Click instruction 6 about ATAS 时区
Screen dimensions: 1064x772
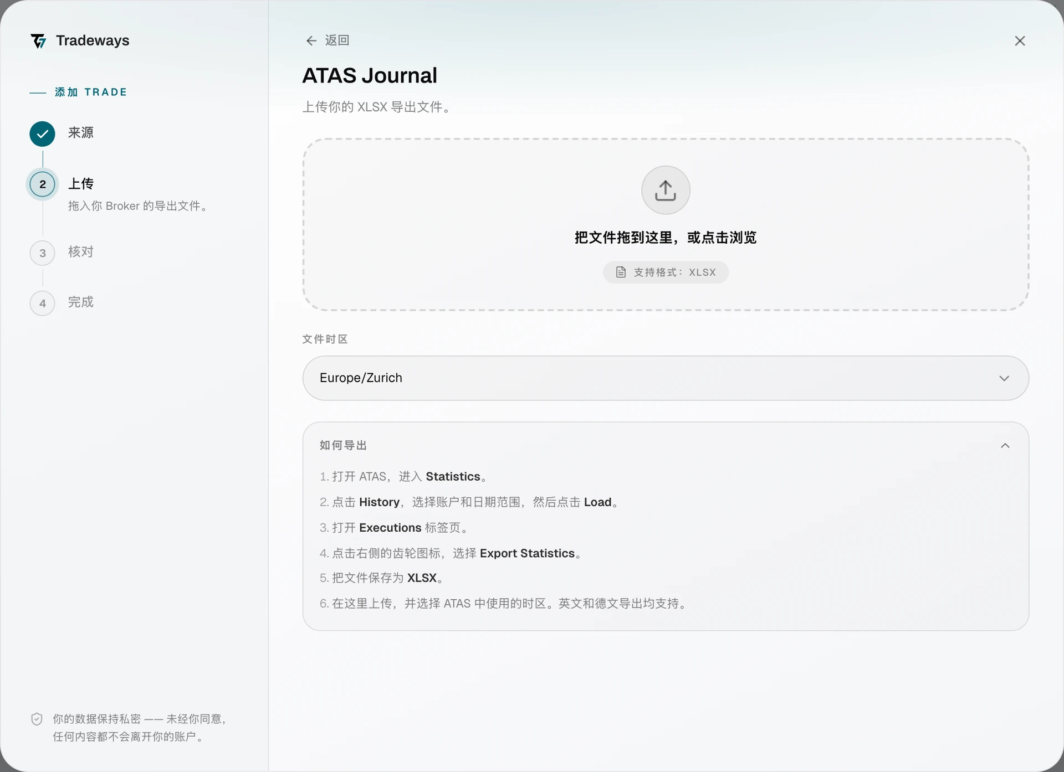pos(504,604)
